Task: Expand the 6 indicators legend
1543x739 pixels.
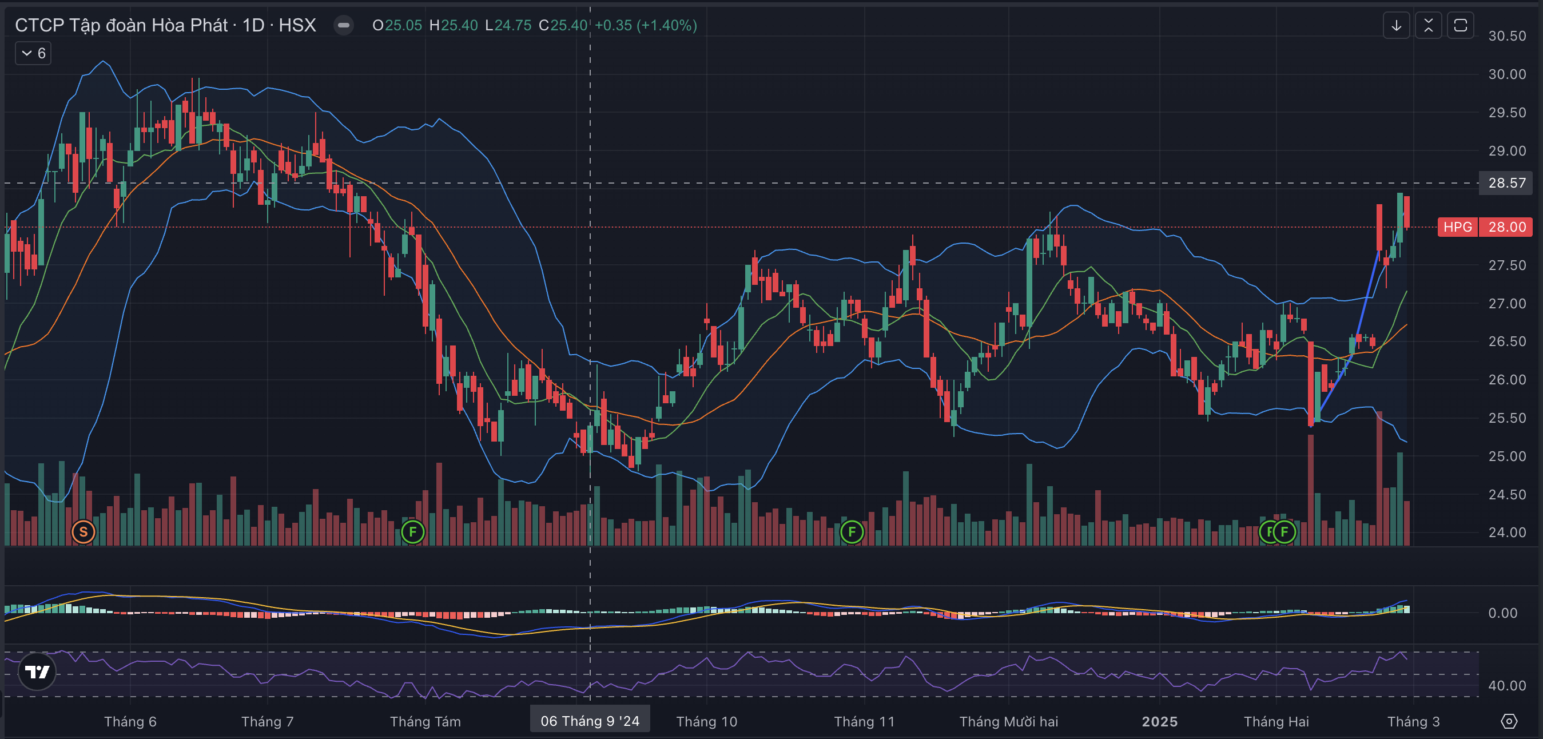Action: [x=33, y=53]
